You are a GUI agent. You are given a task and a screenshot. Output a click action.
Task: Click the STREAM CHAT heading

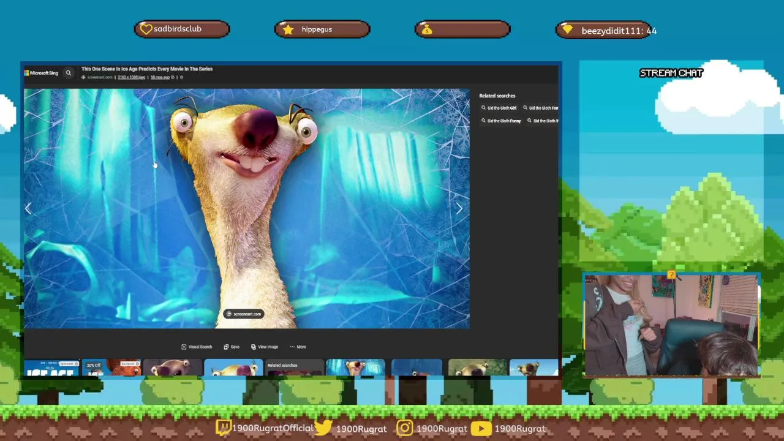(x=671, y=73)
